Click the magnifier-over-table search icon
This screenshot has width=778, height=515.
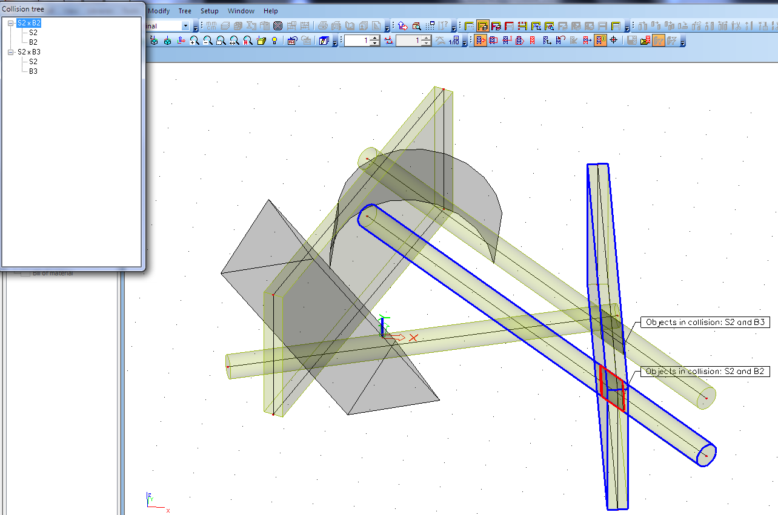click(417, 26)
